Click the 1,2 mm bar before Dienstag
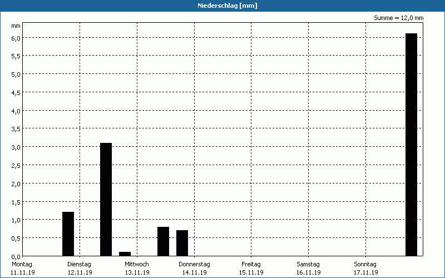 [68, 234]
